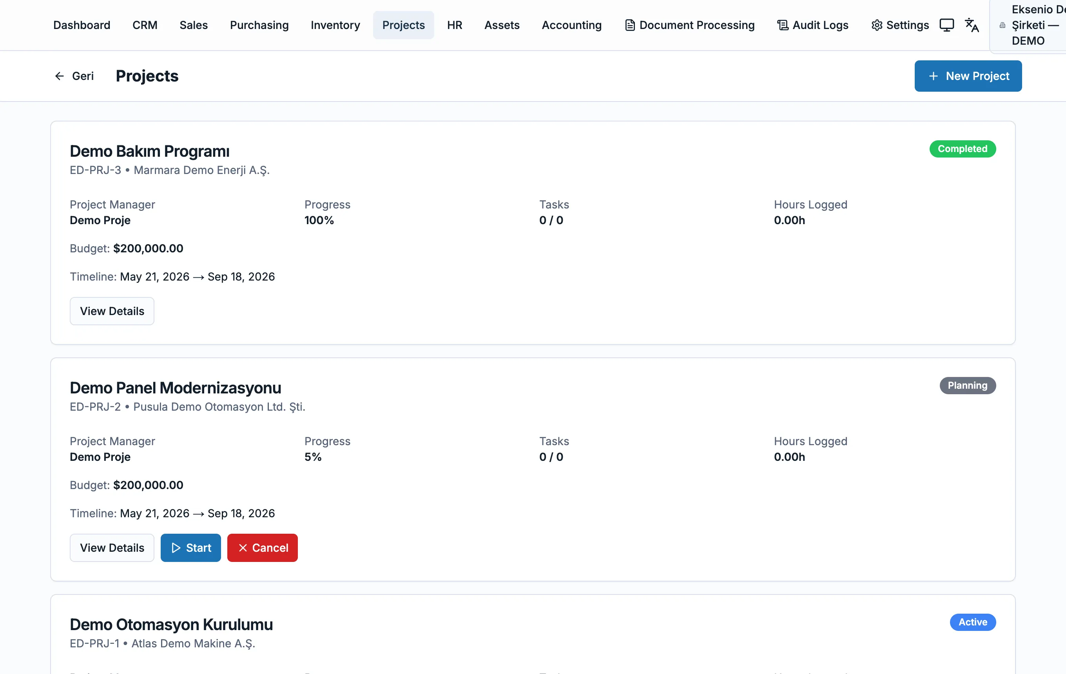
Task: Open the Eksenio company selector
Action: tap(1028, 25)
